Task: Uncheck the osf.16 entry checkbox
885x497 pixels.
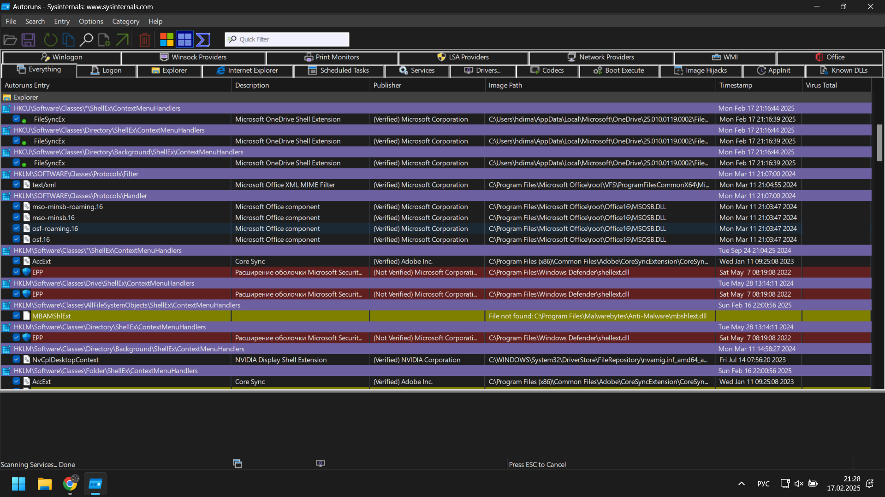Action: [x=17, y=240]
